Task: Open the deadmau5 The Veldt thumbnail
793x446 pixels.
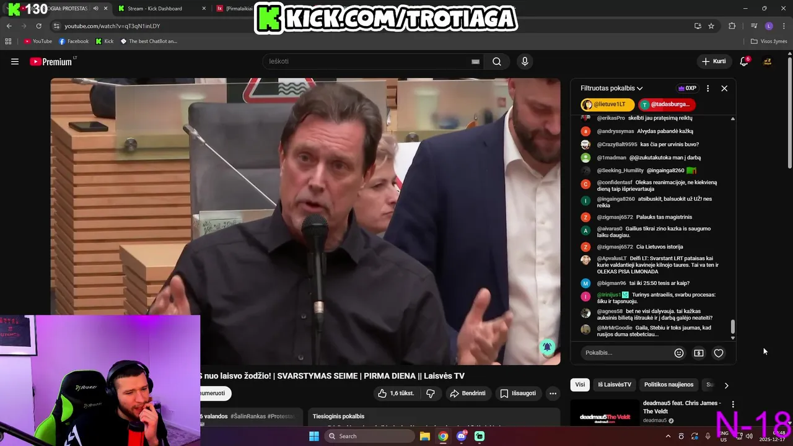Action: click(x=605, y=412)
